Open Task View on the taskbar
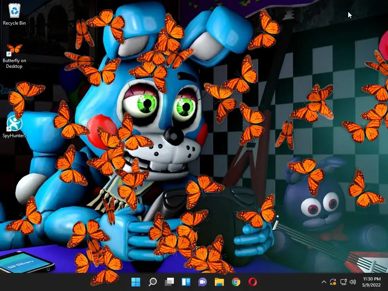388x291 pixels. [x=169, y=282]
